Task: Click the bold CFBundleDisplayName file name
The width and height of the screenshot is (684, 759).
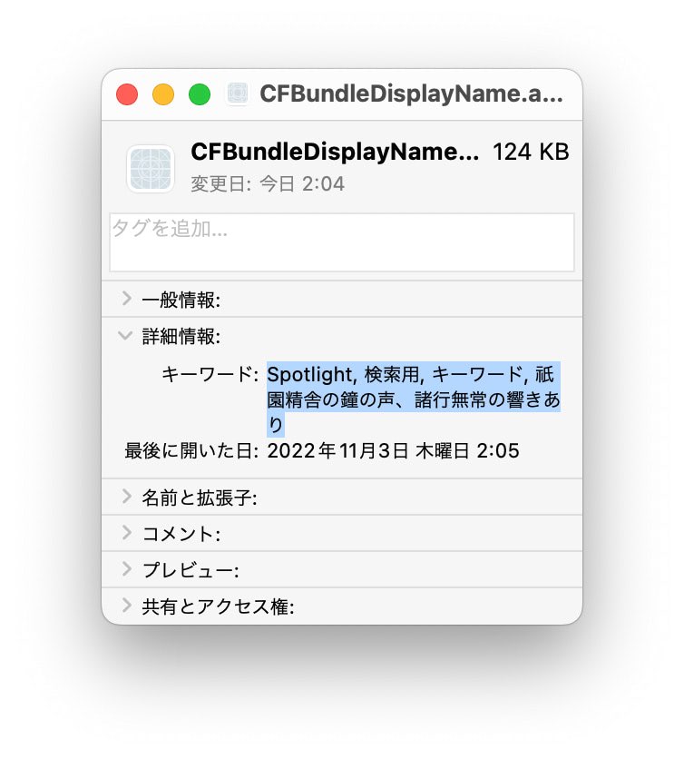Action: (335, 152)
